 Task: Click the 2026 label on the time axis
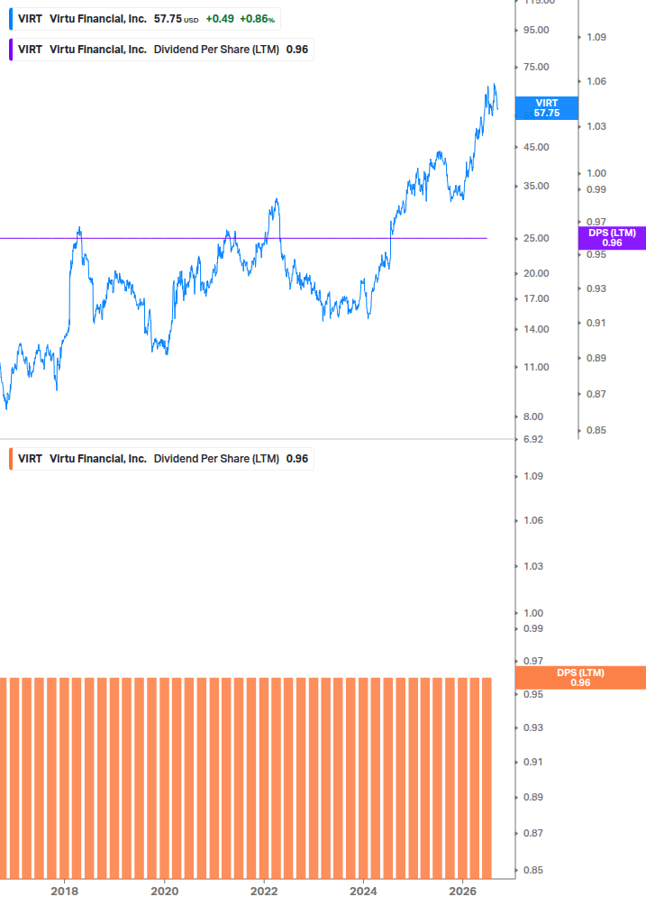coord(462,891)
